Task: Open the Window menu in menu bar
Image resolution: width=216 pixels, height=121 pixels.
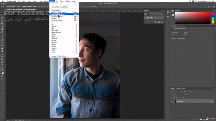Action: (67, 1)
